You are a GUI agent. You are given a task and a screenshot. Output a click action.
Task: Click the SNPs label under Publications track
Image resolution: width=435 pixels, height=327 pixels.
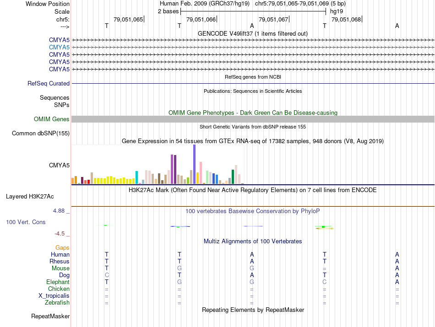[62, 105]
